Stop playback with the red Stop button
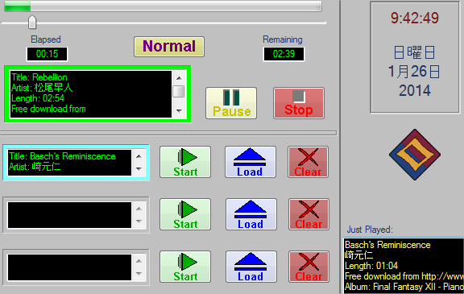 point(299,103)
